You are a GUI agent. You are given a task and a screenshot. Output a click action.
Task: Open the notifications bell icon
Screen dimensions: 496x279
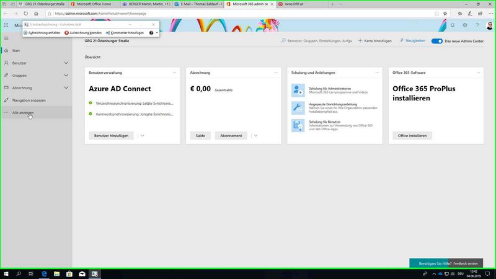pyautogui.click(x=453, y=25)
